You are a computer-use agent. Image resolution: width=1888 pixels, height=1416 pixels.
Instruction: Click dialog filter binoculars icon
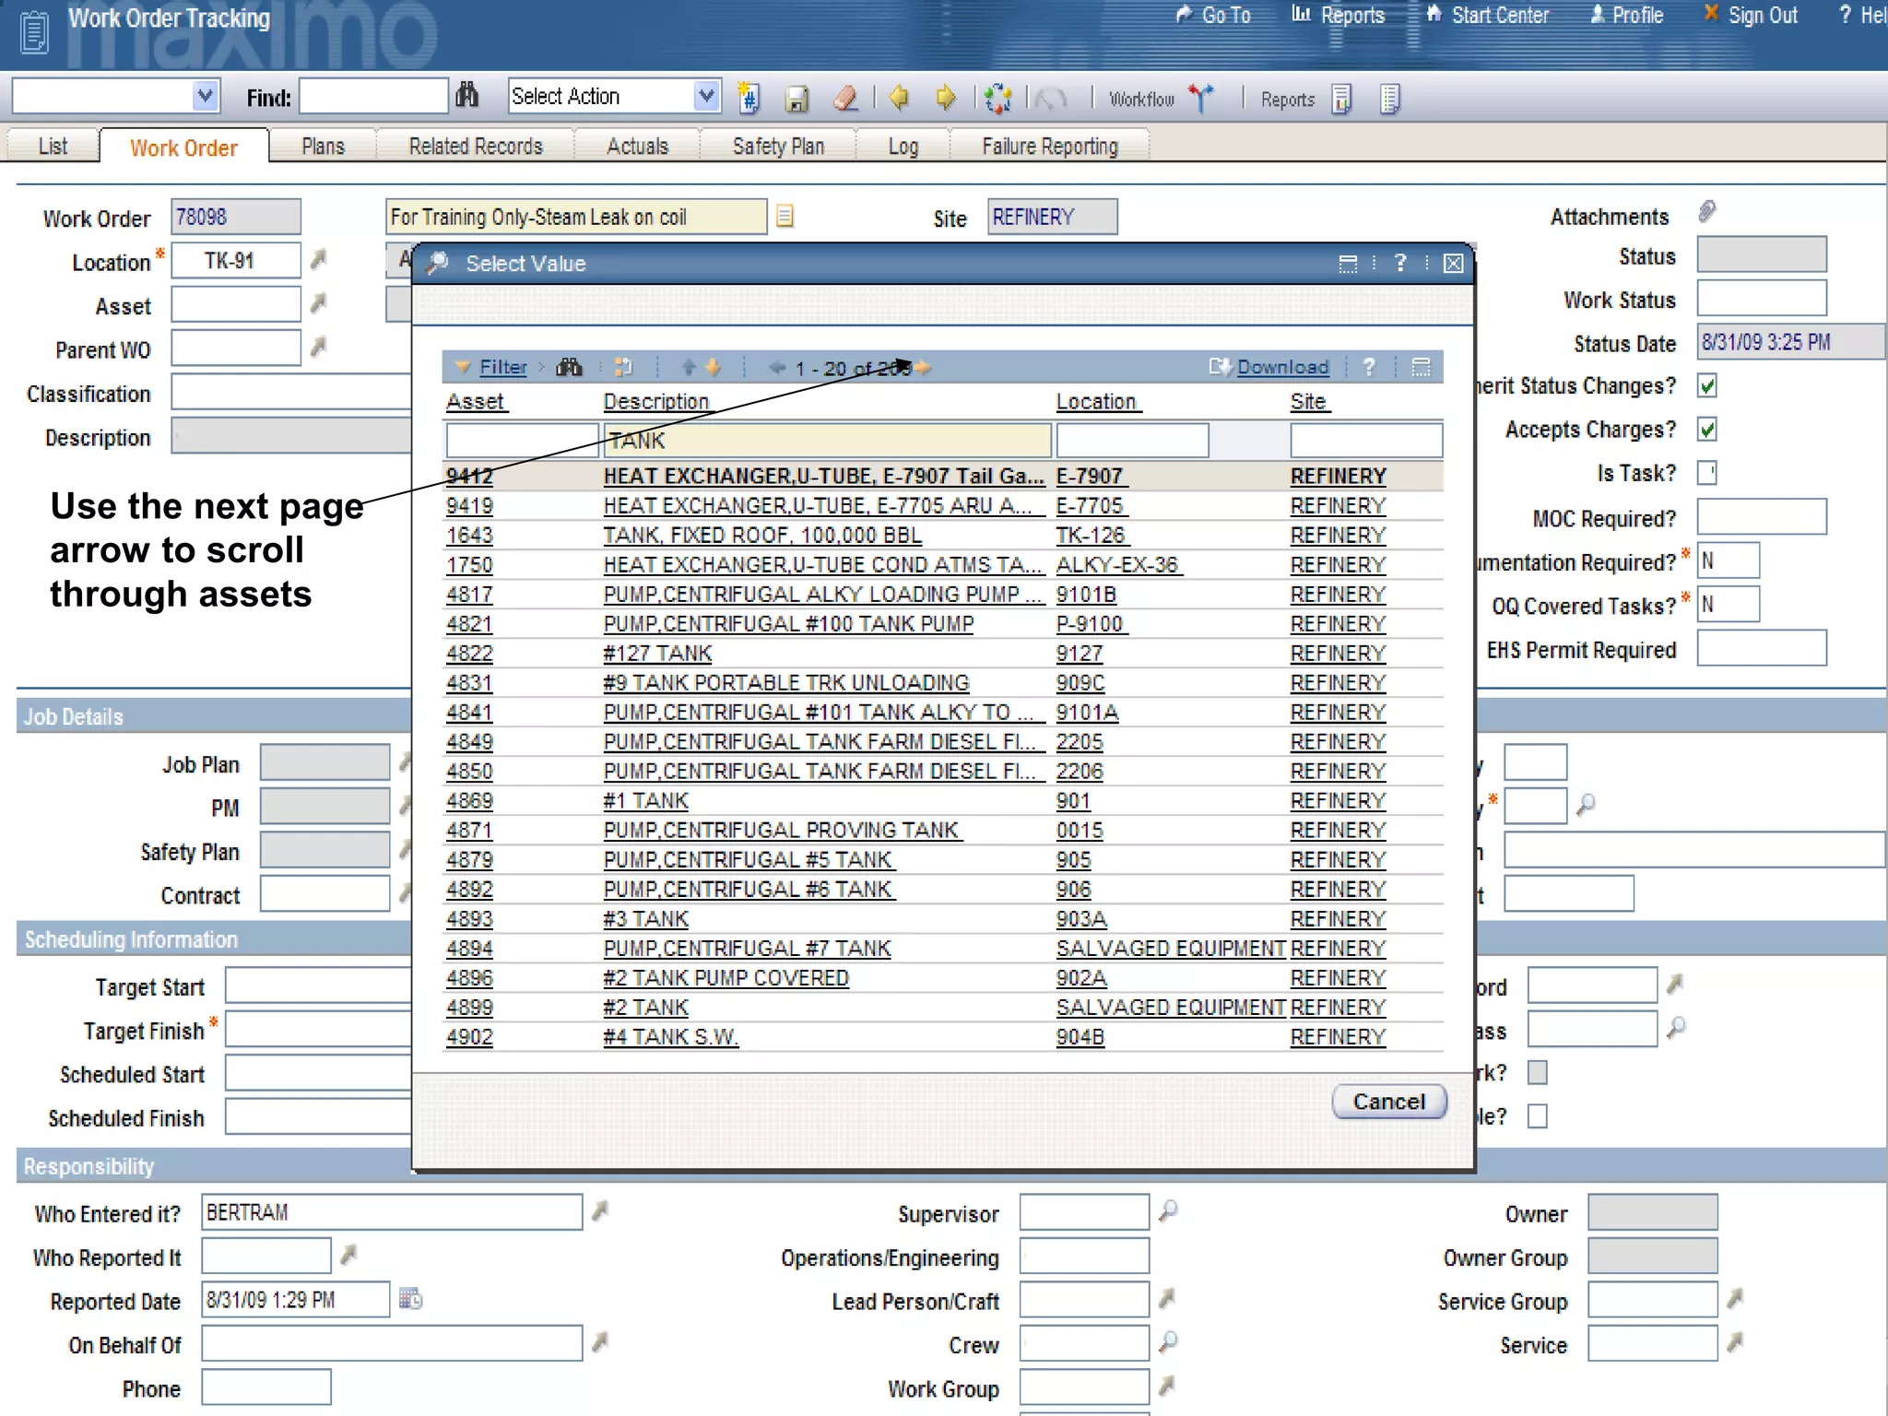click(569, 367)
